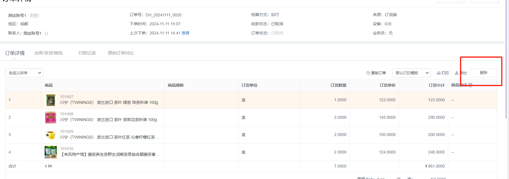Click the 来凤特产馆 藤茶 product name

[110, 154]
